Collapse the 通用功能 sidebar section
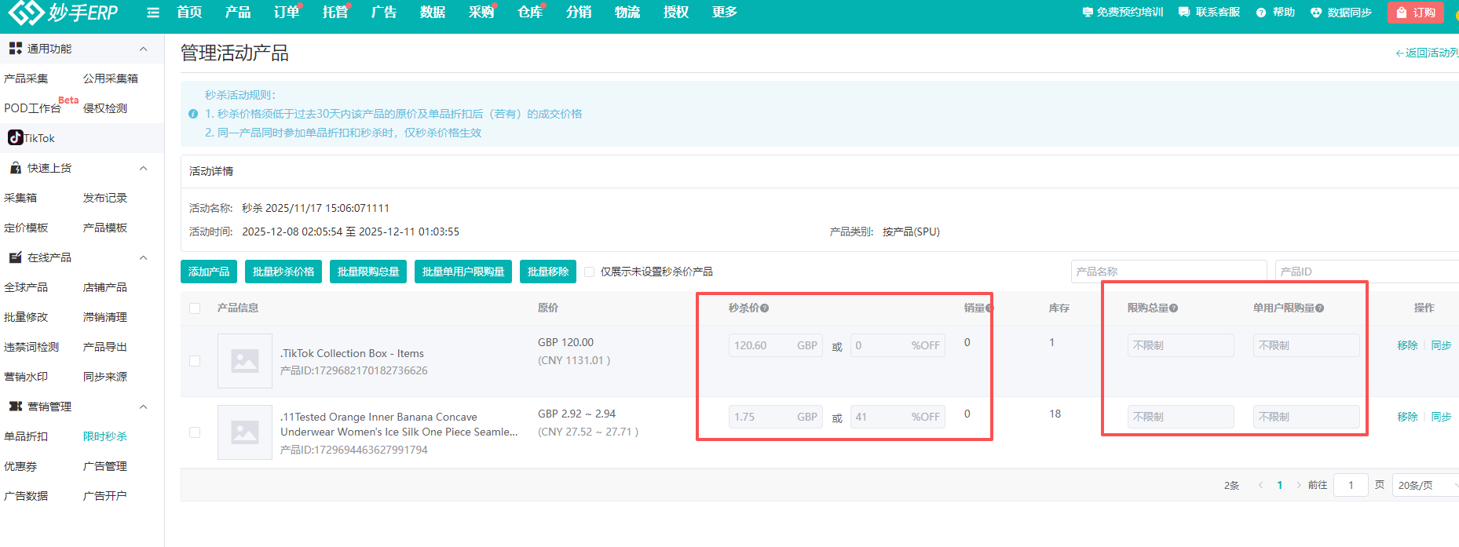This screenshot has width=1459, height=547. coord(144,49)
